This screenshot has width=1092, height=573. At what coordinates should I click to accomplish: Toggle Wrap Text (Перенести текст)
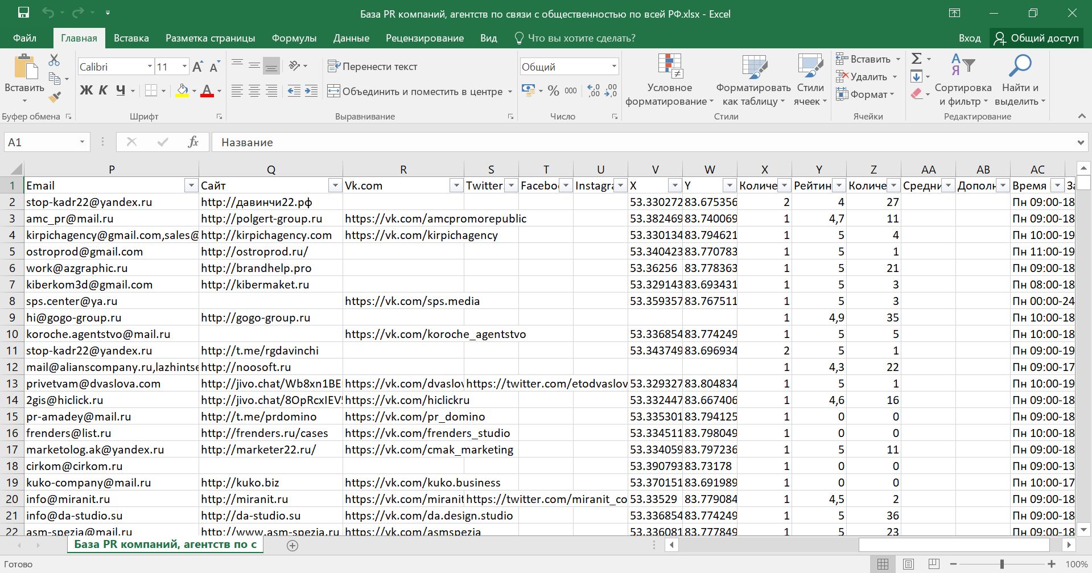pos(373,67)
